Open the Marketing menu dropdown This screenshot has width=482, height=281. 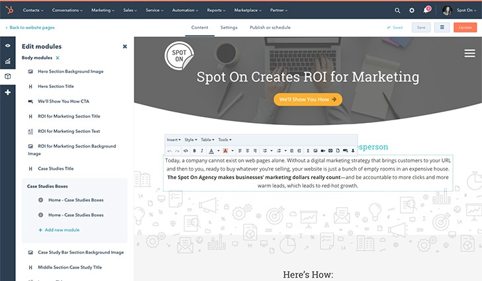coord(103,11)
